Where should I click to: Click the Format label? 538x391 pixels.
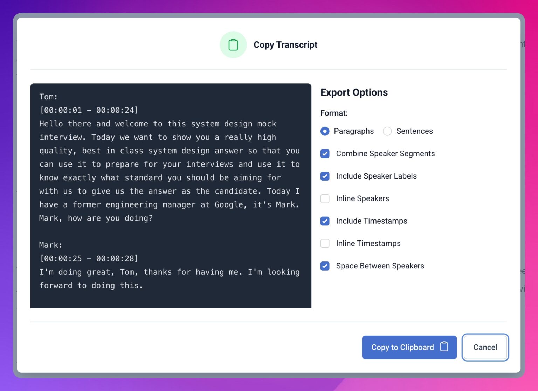point(333,113)
